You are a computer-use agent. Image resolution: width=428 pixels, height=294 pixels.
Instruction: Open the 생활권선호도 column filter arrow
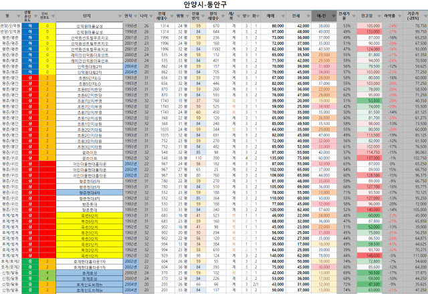(35, 16)
